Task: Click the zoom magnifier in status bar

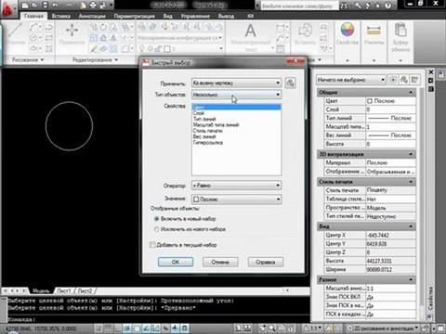Action: tap(272, 328)
